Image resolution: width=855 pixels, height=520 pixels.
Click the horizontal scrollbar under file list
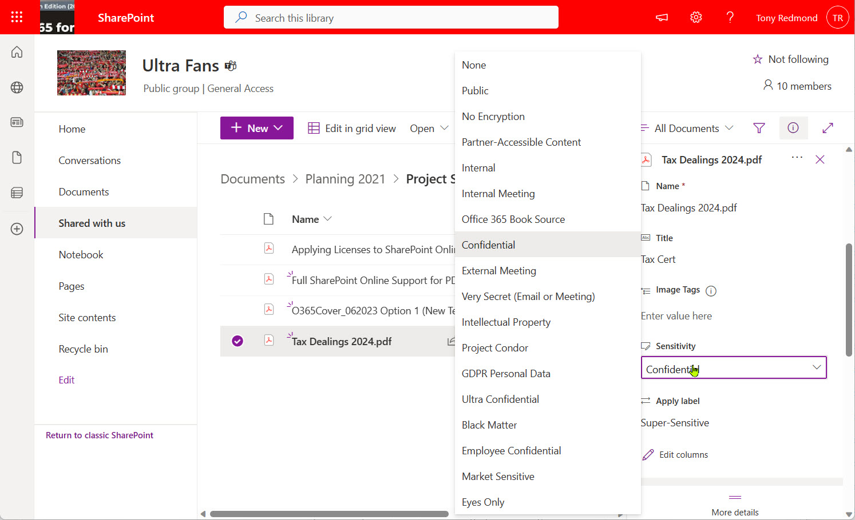click(329, 514)
